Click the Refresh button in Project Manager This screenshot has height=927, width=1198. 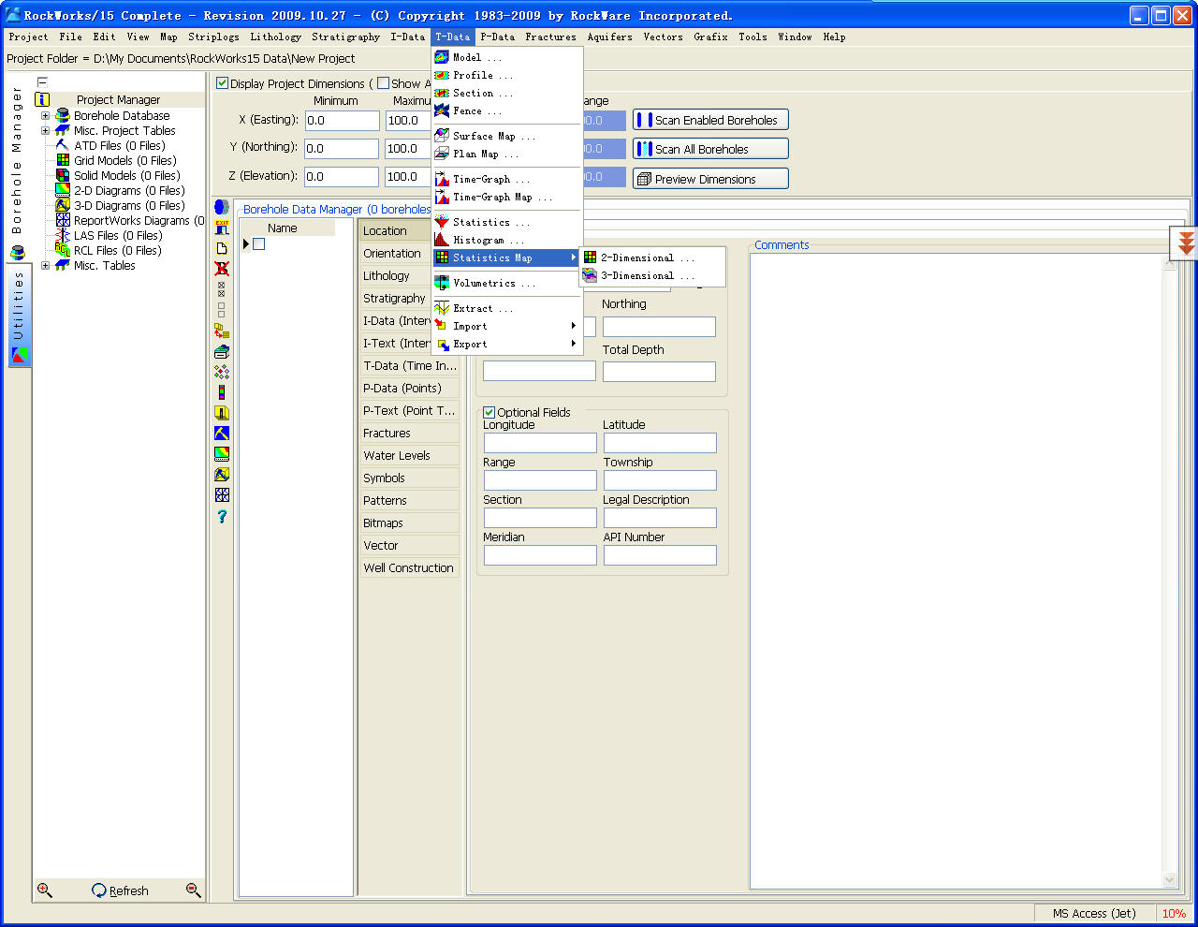click(120, 890)
